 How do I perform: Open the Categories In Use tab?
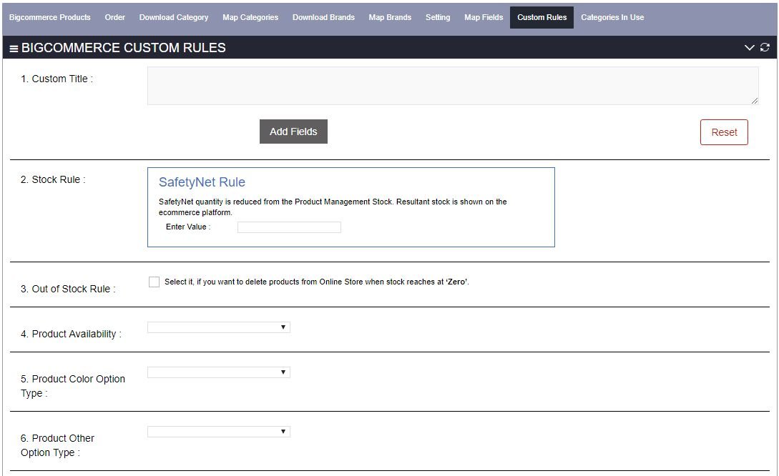click(x=612, y=17)
